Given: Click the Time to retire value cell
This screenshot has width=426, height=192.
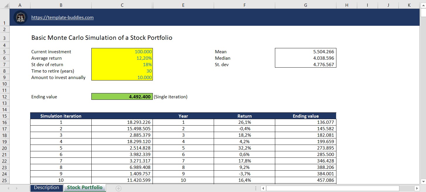Looking at the screenshot, I should pos(122,71).
